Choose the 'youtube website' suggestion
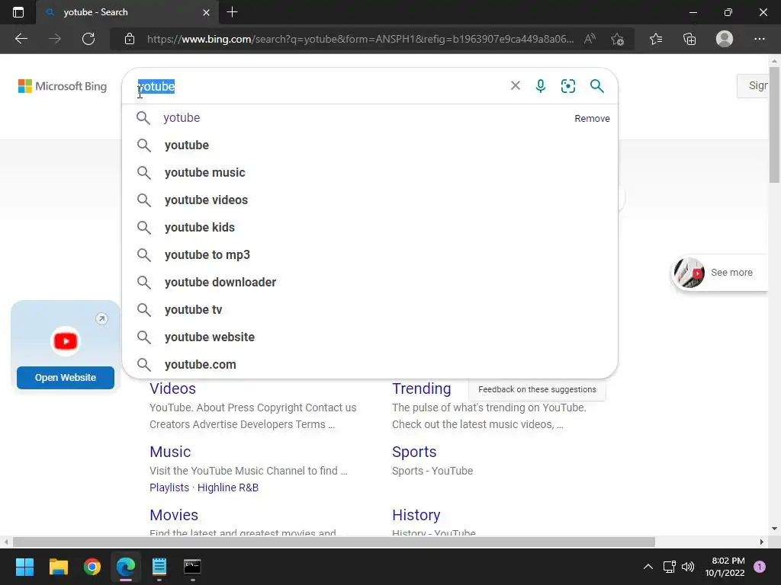The height and width of the screenshot is (585, 781). pos(370,337)
